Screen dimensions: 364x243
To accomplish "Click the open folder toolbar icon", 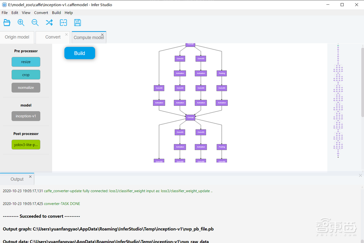I will coord(7,23).
